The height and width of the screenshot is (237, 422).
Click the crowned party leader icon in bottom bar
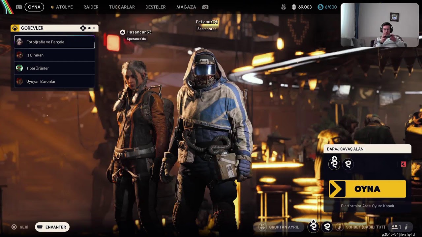[x=314, y=226]
